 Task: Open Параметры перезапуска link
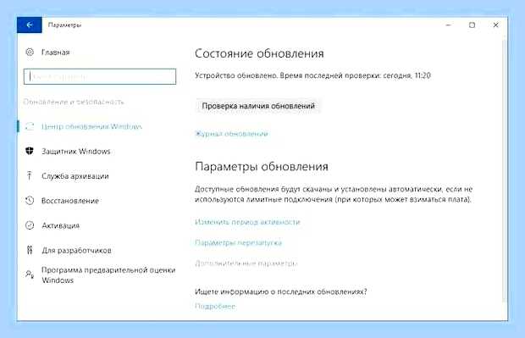(x=239, y=242)
